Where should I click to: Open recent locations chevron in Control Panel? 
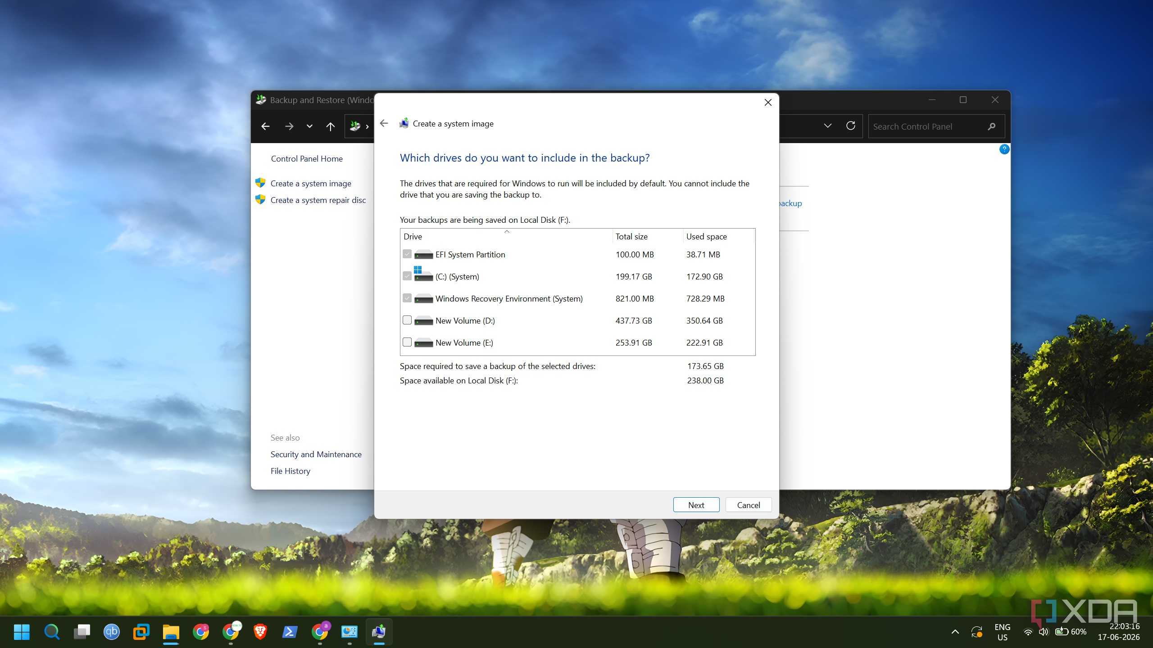pyautogui.click(x=309, y=126)
